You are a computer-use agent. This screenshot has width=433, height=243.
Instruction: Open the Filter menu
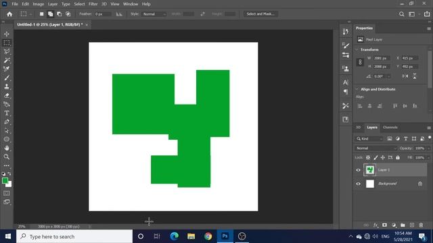point(93,4)
